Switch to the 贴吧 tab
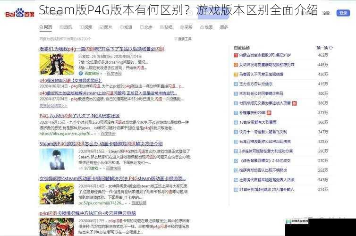This screenshot has height=236, width=356. (x=166, y=27)
